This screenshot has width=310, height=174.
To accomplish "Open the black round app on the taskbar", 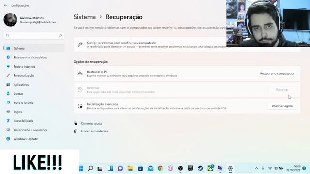I will point(180,168).
